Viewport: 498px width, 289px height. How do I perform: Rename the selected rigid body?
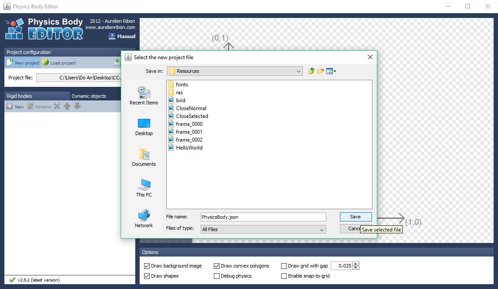pos(40,107)
